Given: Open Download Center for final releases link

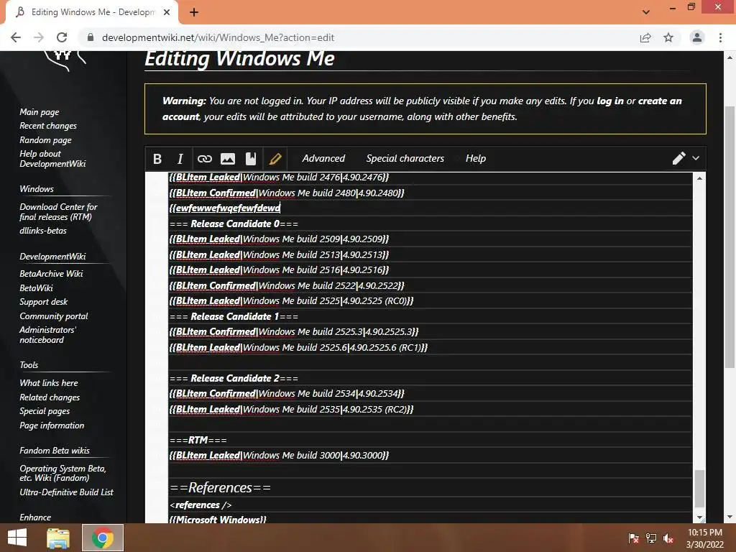Looking at the screenshot, I should pos(58,212).
